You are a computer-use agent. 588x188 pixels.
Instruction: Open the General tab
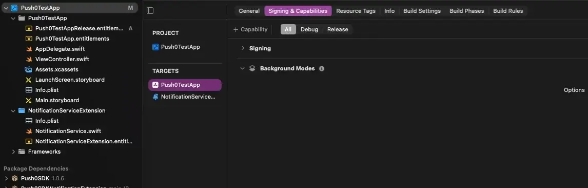point(249,11)
